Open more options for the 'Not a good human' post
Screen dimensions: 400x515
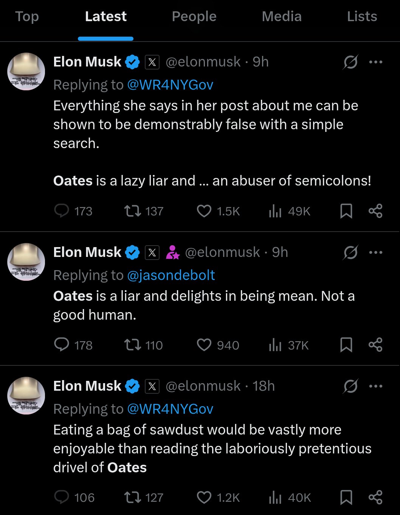[375, 252]
